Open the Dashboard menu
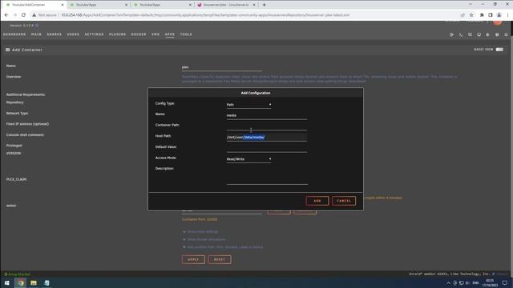The width and height of the screenshot is (513, 288). coord(14,34)
